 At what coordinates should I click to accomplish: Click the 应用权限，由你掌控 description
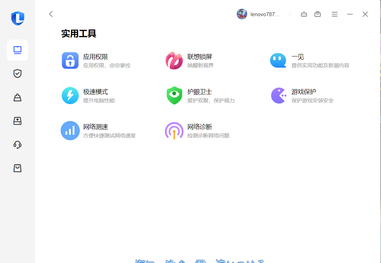(x=107, y=66)
